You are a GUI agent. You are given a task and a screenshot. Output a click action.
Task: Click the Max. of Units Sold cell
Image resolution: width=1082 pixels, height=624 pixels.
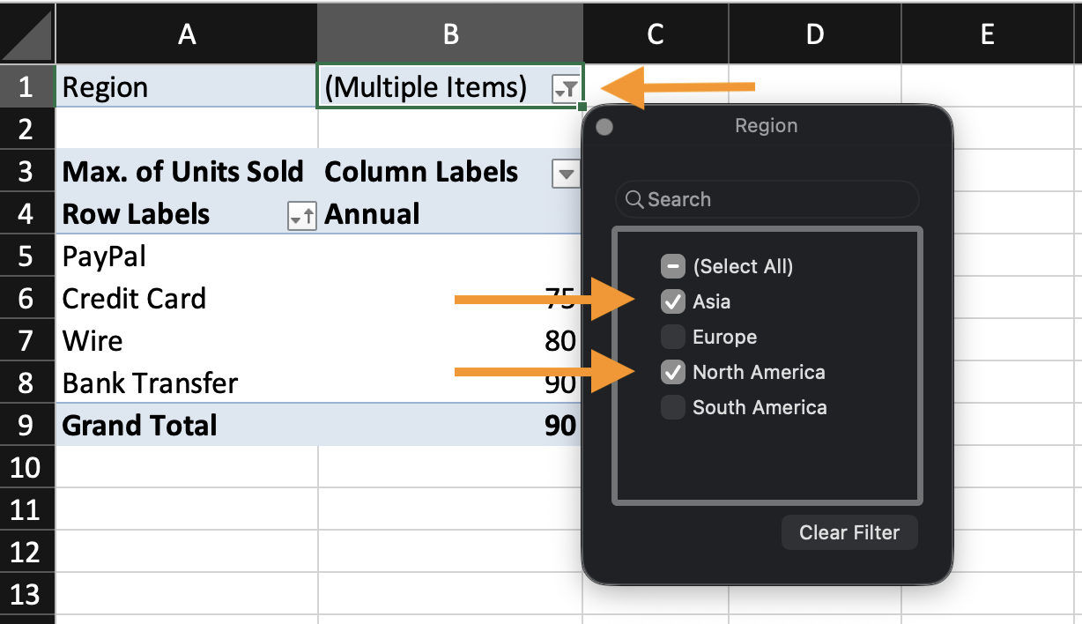[182, 171]
